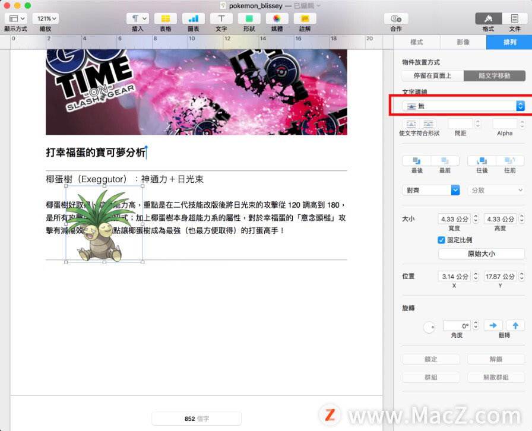Open the text wrap 無 dropdown
The width and height of the screenshot is (532, 431).
click(x=464, y=106)
